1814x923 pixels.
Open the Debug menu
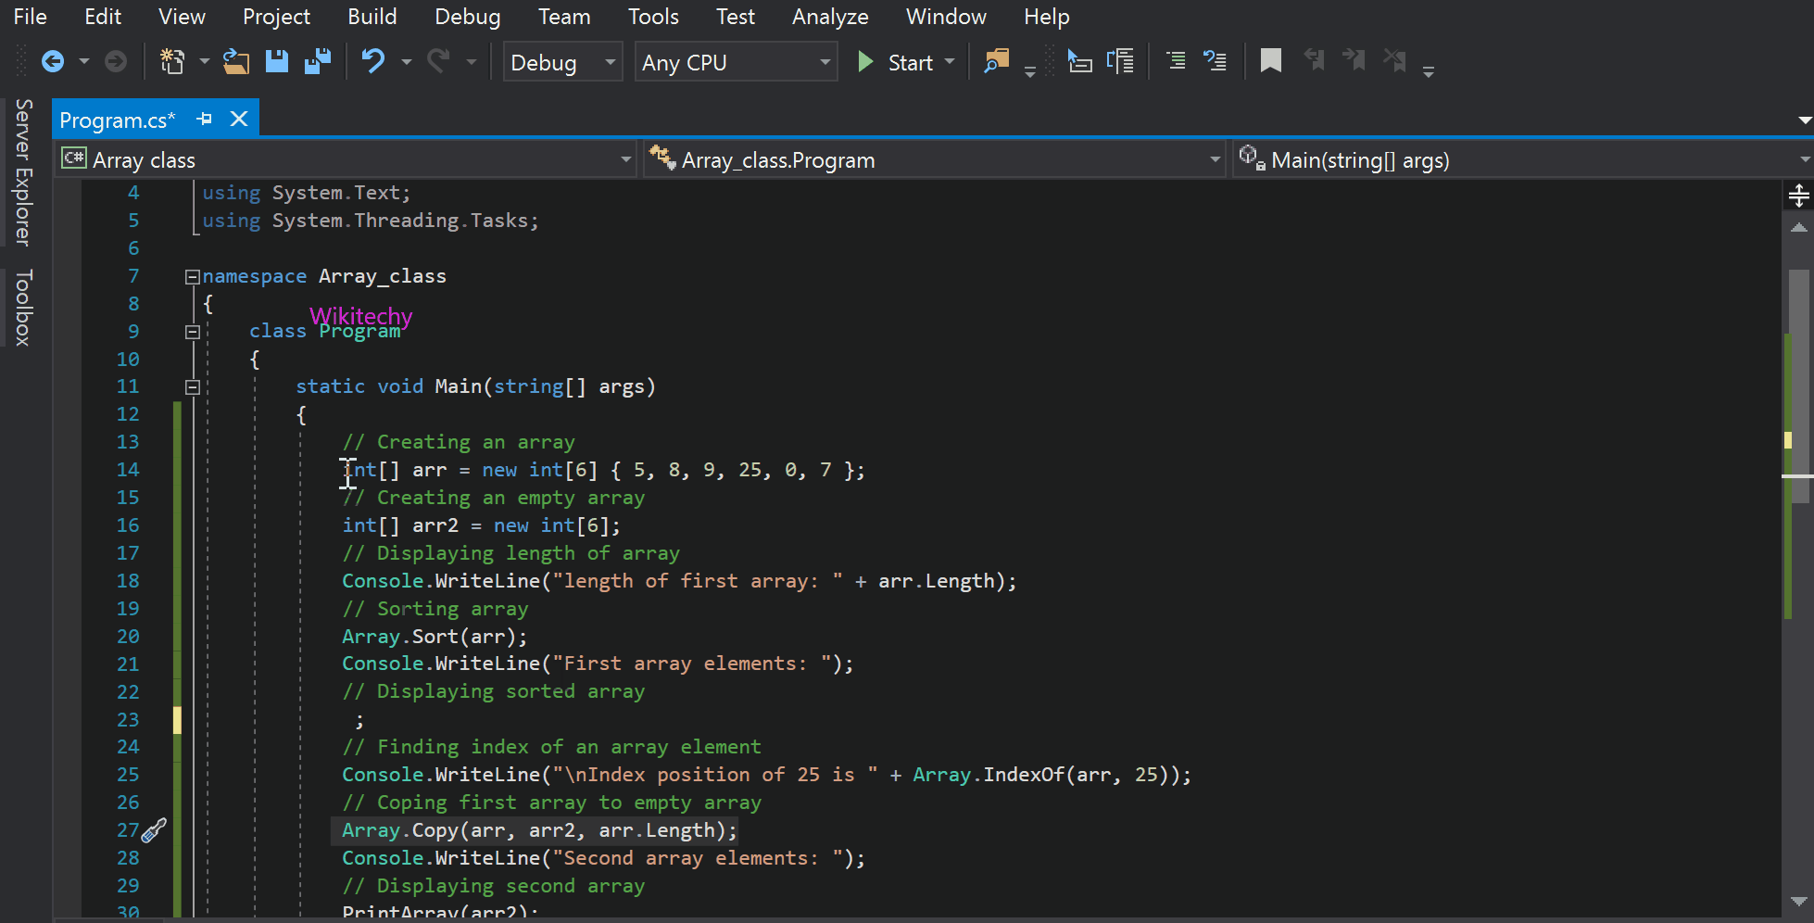(x=468, y=17)
